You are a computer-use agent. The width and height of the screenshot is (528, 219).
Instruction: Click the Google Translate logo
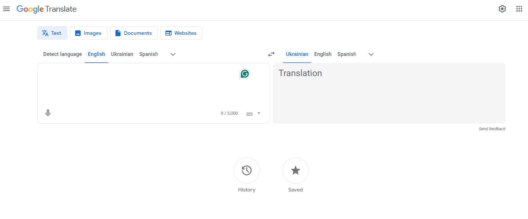tap(47, 9)
